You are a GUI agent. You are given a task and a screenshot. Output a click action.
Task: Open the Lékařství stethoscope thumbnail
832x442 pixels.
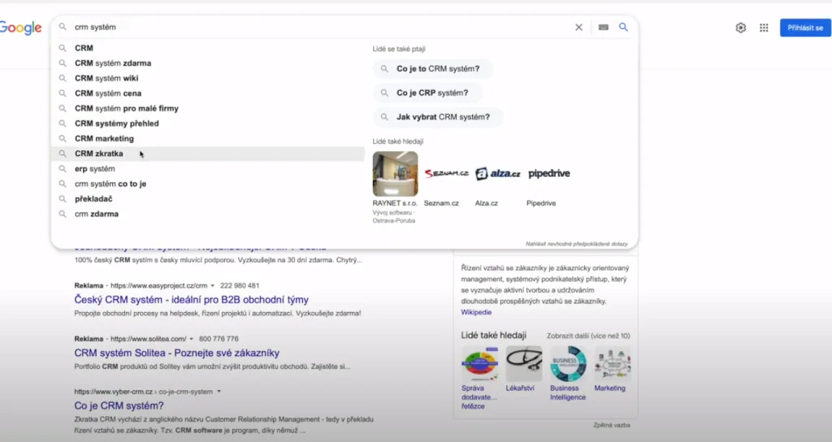(x=524, y=364)
